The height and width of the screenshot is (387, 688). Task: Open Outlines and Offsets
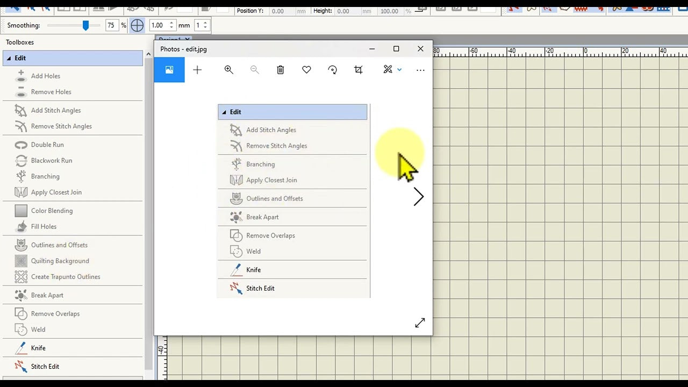[59, 245]
